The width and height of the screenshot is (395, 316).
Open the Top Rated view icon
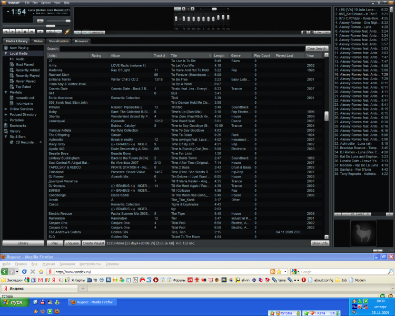pos(12,87)
